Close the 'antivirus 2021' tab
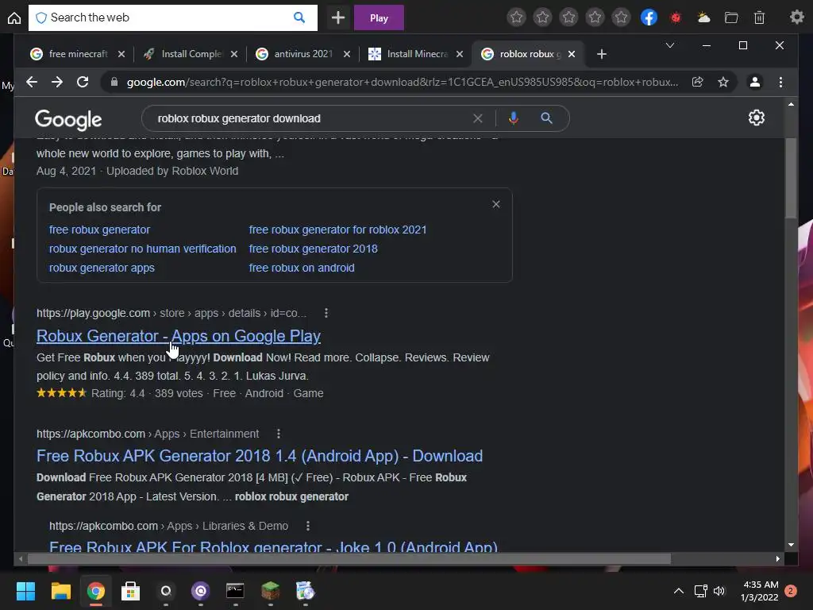The height and width of the screenshot is (610, 813). 347,54
